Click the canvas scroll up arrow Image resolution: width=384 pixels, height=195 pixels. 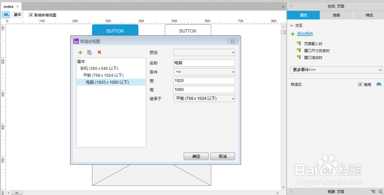click(283, 26)
